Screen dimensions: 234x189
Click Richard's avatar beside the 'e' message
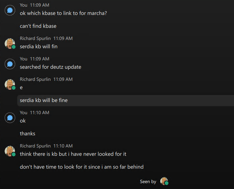click(10, 84)
